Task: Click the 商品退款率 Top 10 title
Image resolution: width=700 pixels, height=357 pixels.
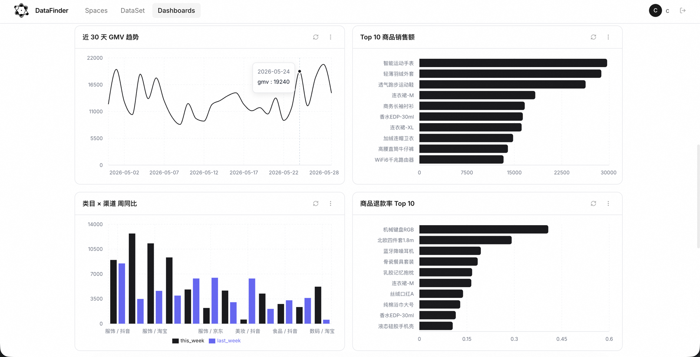Action: point(387,204)
